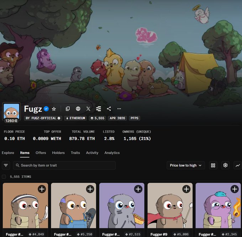Switch to the Explore tab

click(x=8, y=153)
